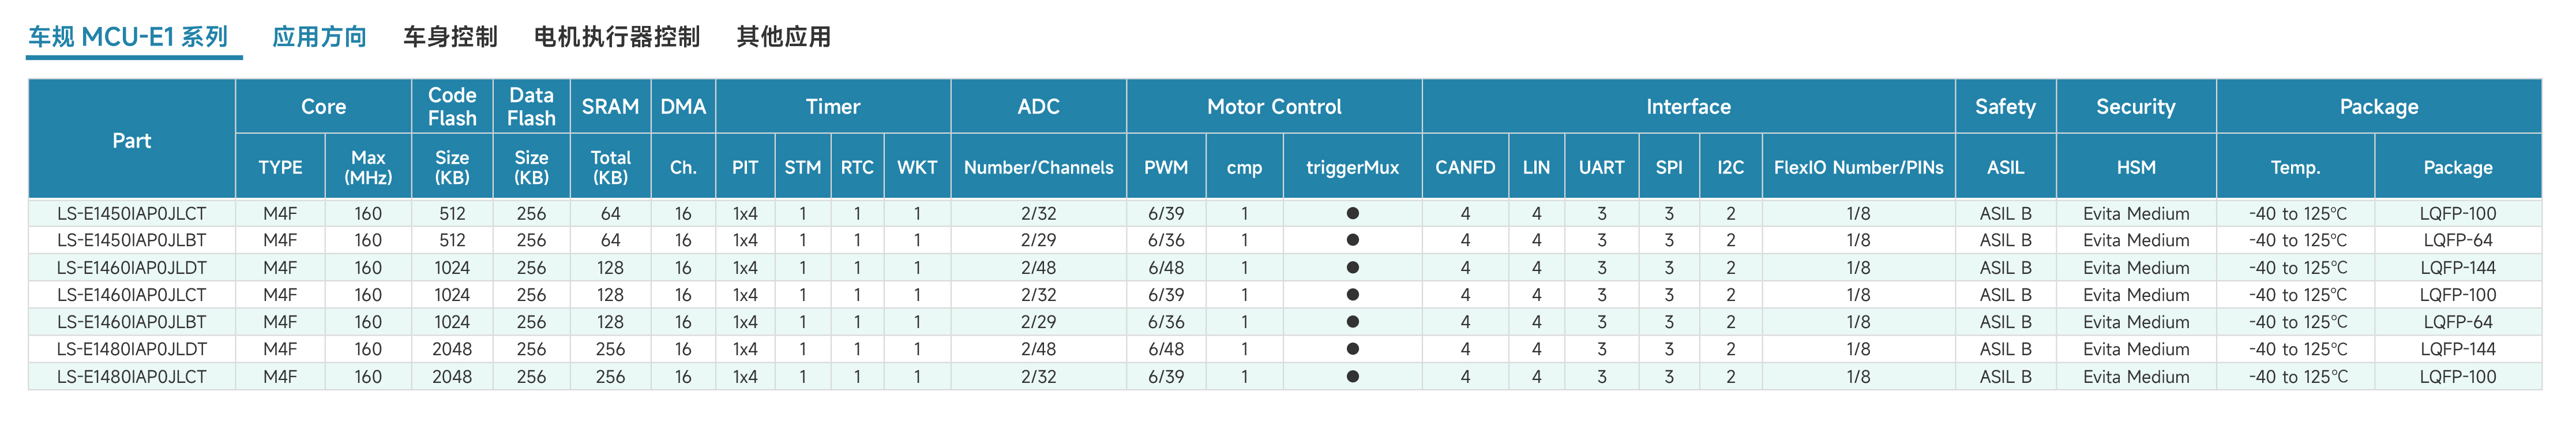The height and width of the screenshot is (425, 2576).
Task: Click the triggerMux column header
Action: point(1352,167)
